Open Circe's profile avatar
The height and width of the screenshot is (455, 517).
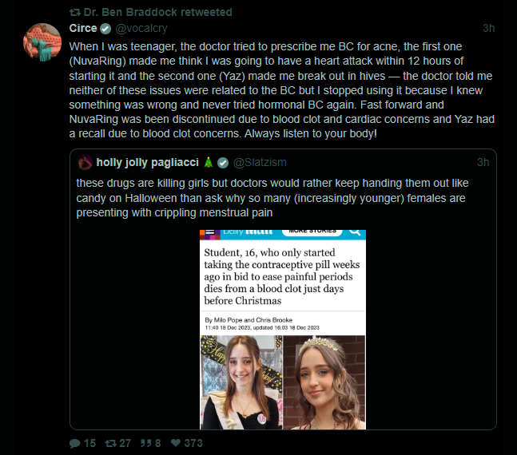point(42,43)
